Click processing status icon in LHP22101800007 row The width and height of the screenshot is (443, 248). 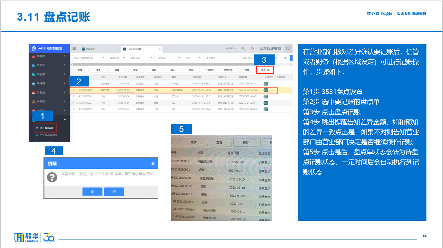click(266, 103)
